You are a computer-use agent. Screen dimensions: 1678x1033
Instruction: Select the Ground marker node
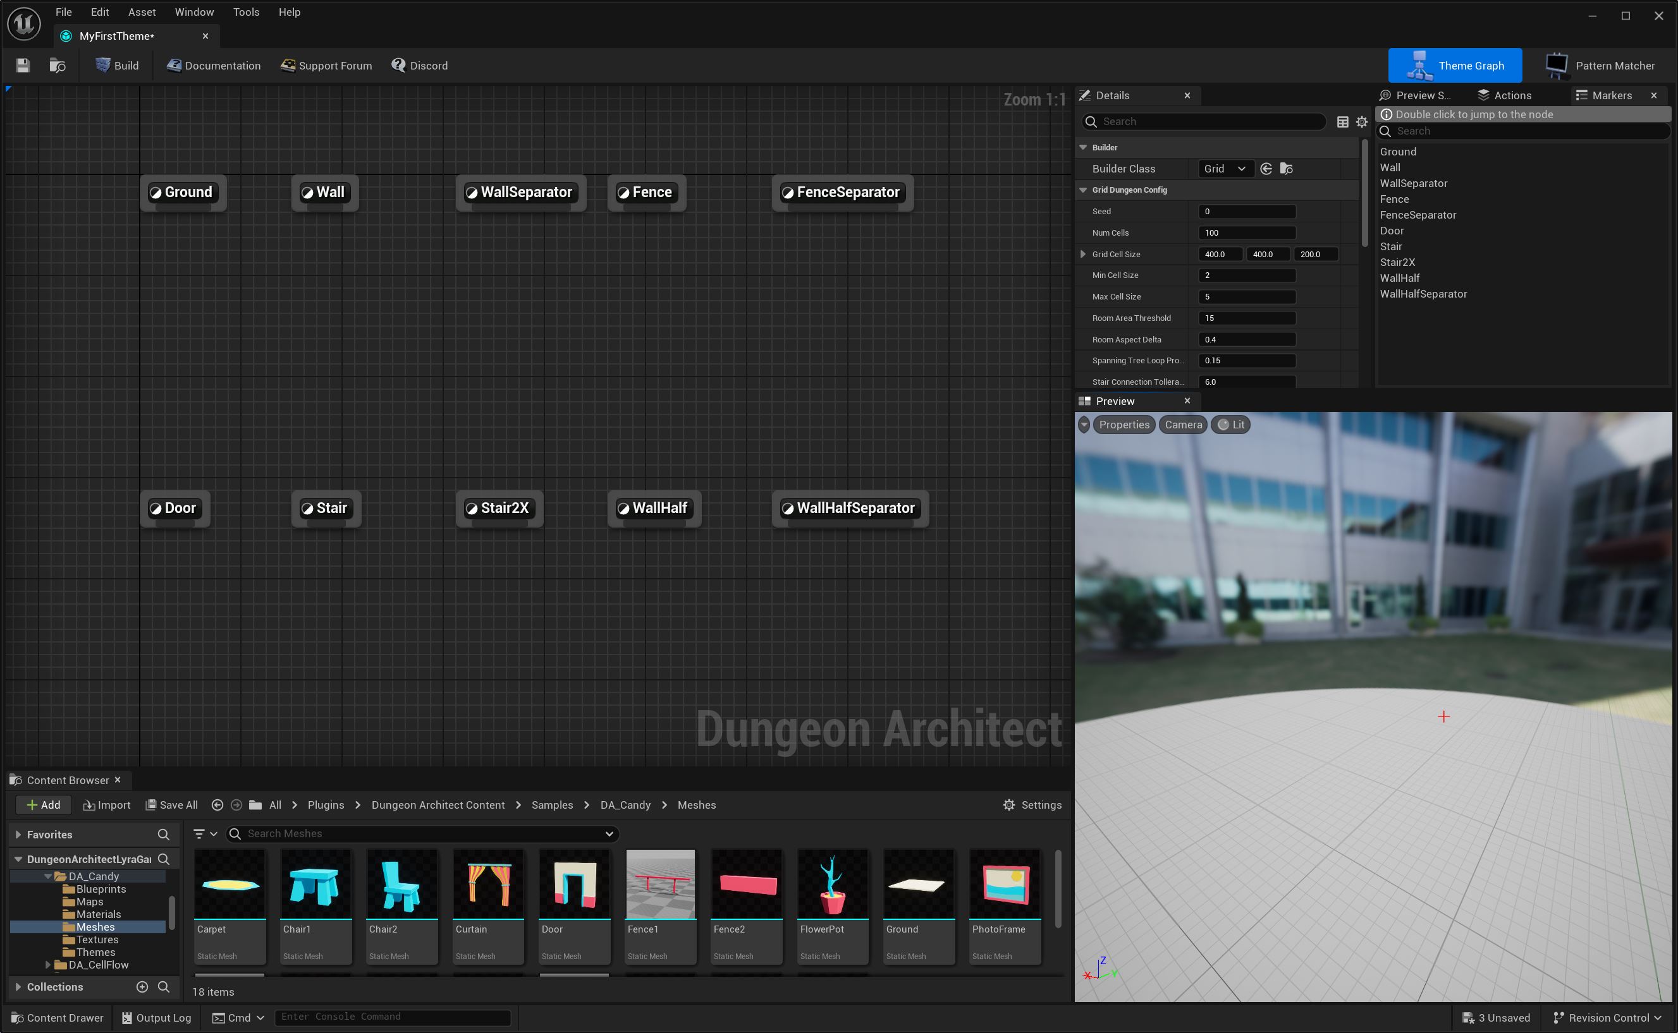pos(183,193)
